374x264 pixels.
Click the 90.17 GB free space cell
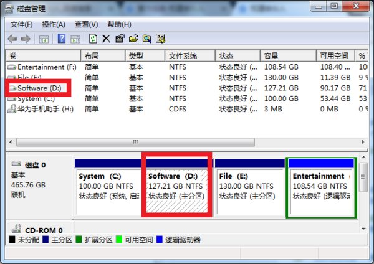[x=335, y=88]
